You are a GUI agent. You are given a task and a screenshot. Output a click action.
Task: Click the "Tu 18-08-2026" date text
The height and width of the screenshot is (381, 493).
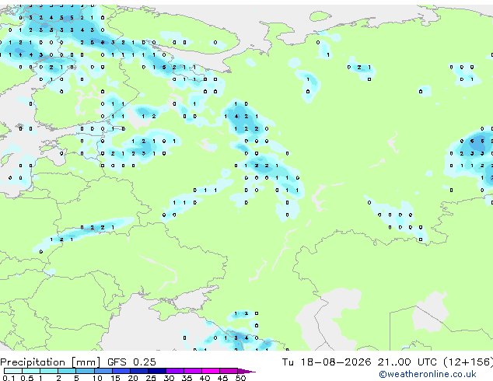(327, 362)
